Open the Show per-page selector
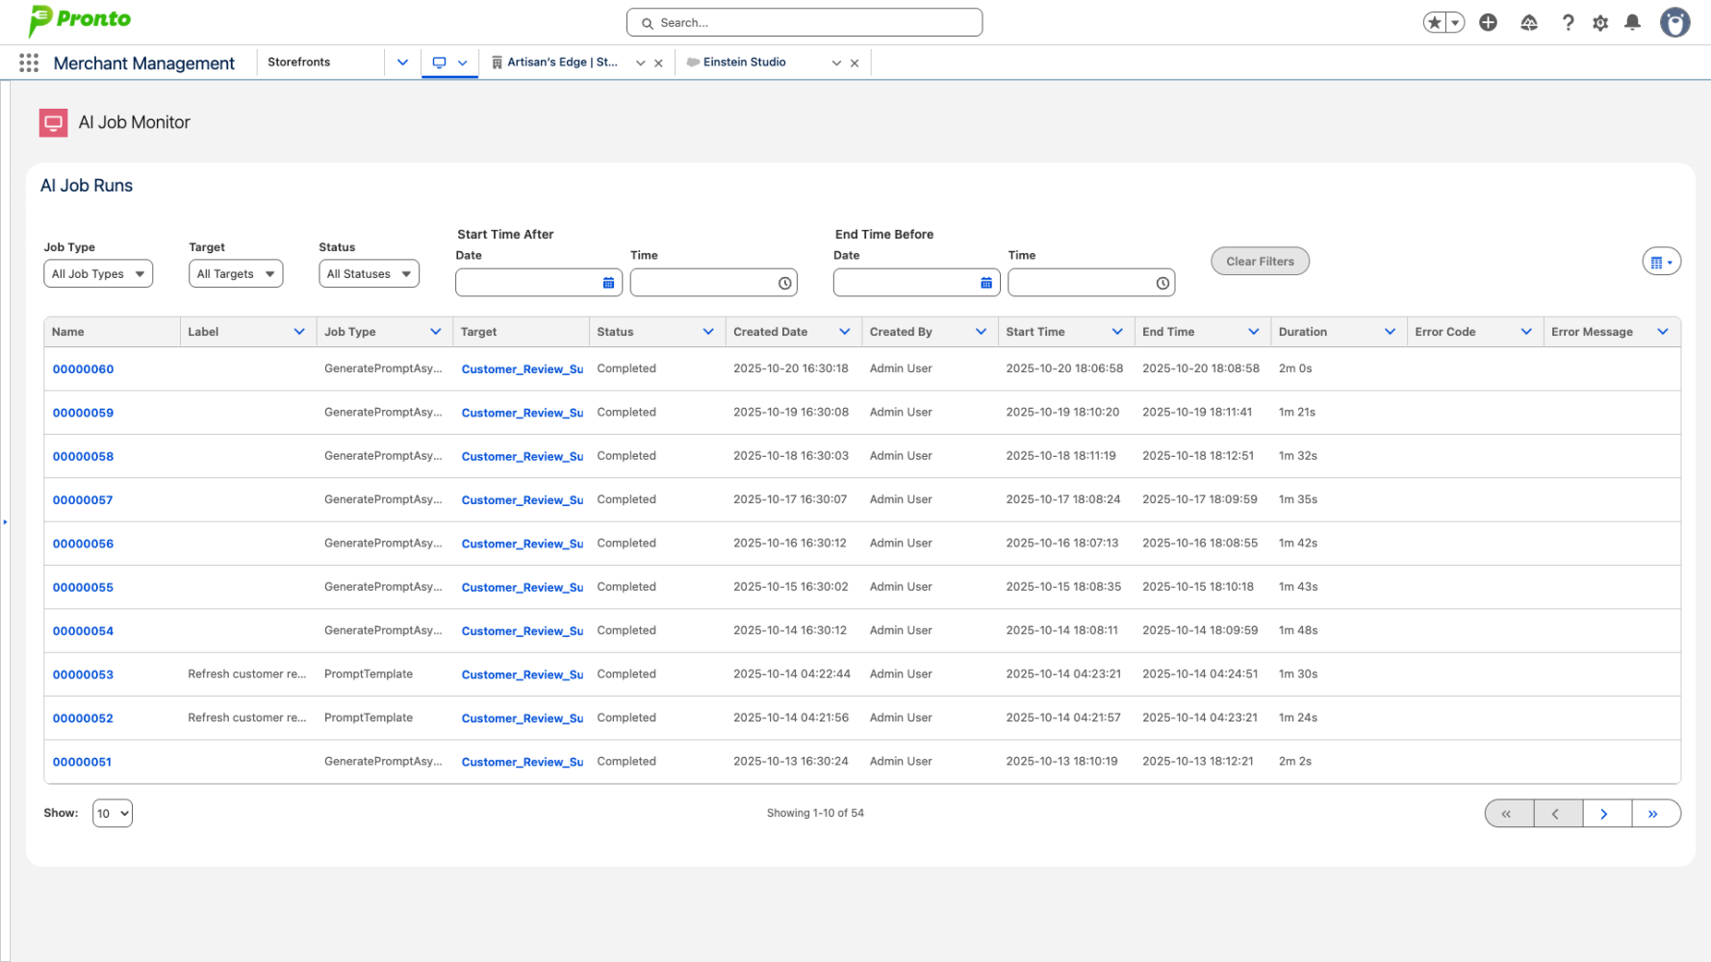The width and height of the screenshot is (1711, 962). pyautogui.click(x=112, y=813)
